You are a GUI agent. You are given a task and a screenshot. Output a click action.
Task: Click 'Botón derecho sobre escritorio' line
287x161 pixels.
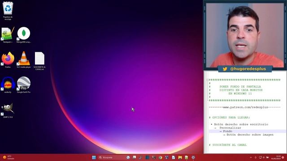tap(241, 124)
